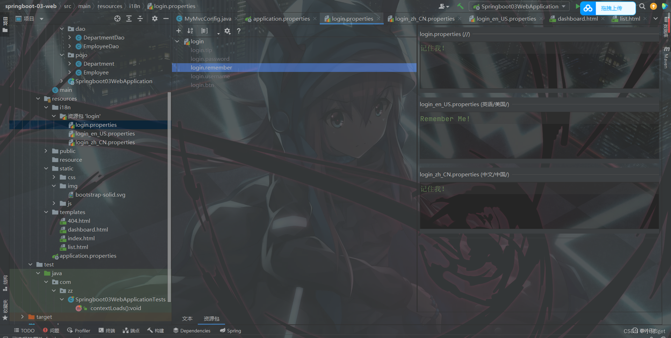Screen dimensions: 671x338
Task: Select the 资源包 resource bundle tab
Action: 211,318
